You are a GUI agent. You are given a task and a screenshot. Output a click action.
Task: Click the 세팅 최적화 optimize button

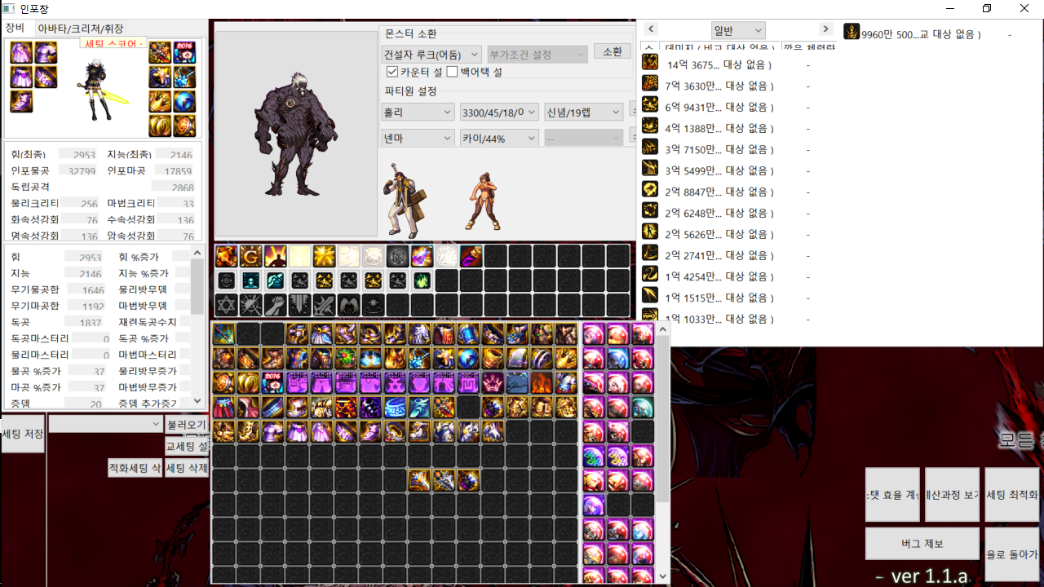coord(1012,495)
